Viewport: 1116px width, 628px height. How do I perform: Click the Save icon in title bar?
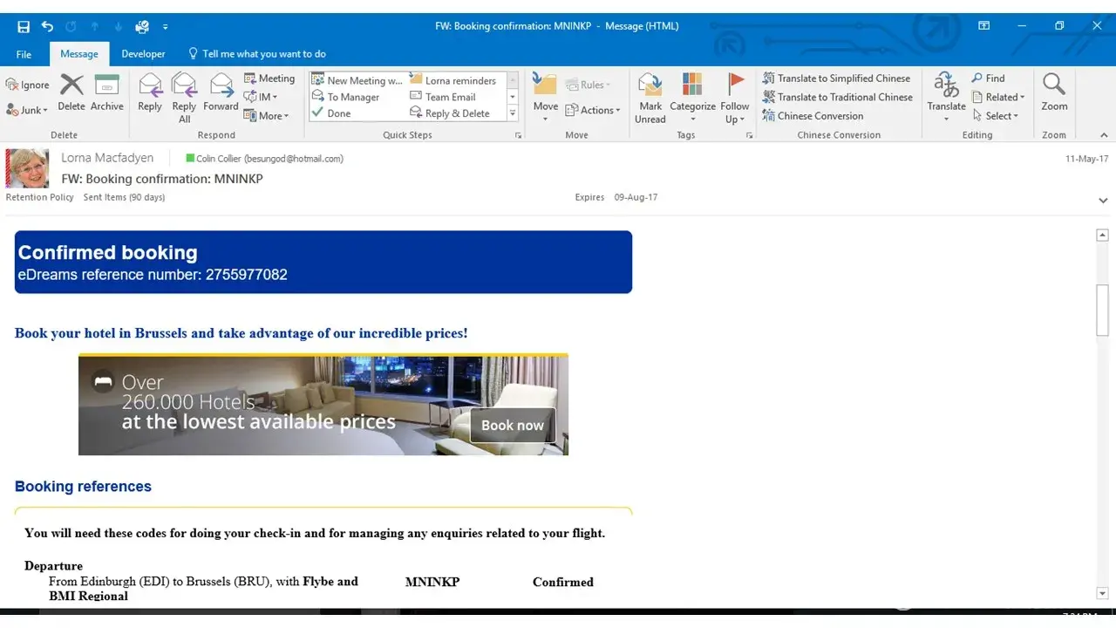[x=24, y=27]
